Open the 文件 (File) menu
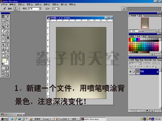The width and height of the screenshot is (162, 121). point(4,5)
